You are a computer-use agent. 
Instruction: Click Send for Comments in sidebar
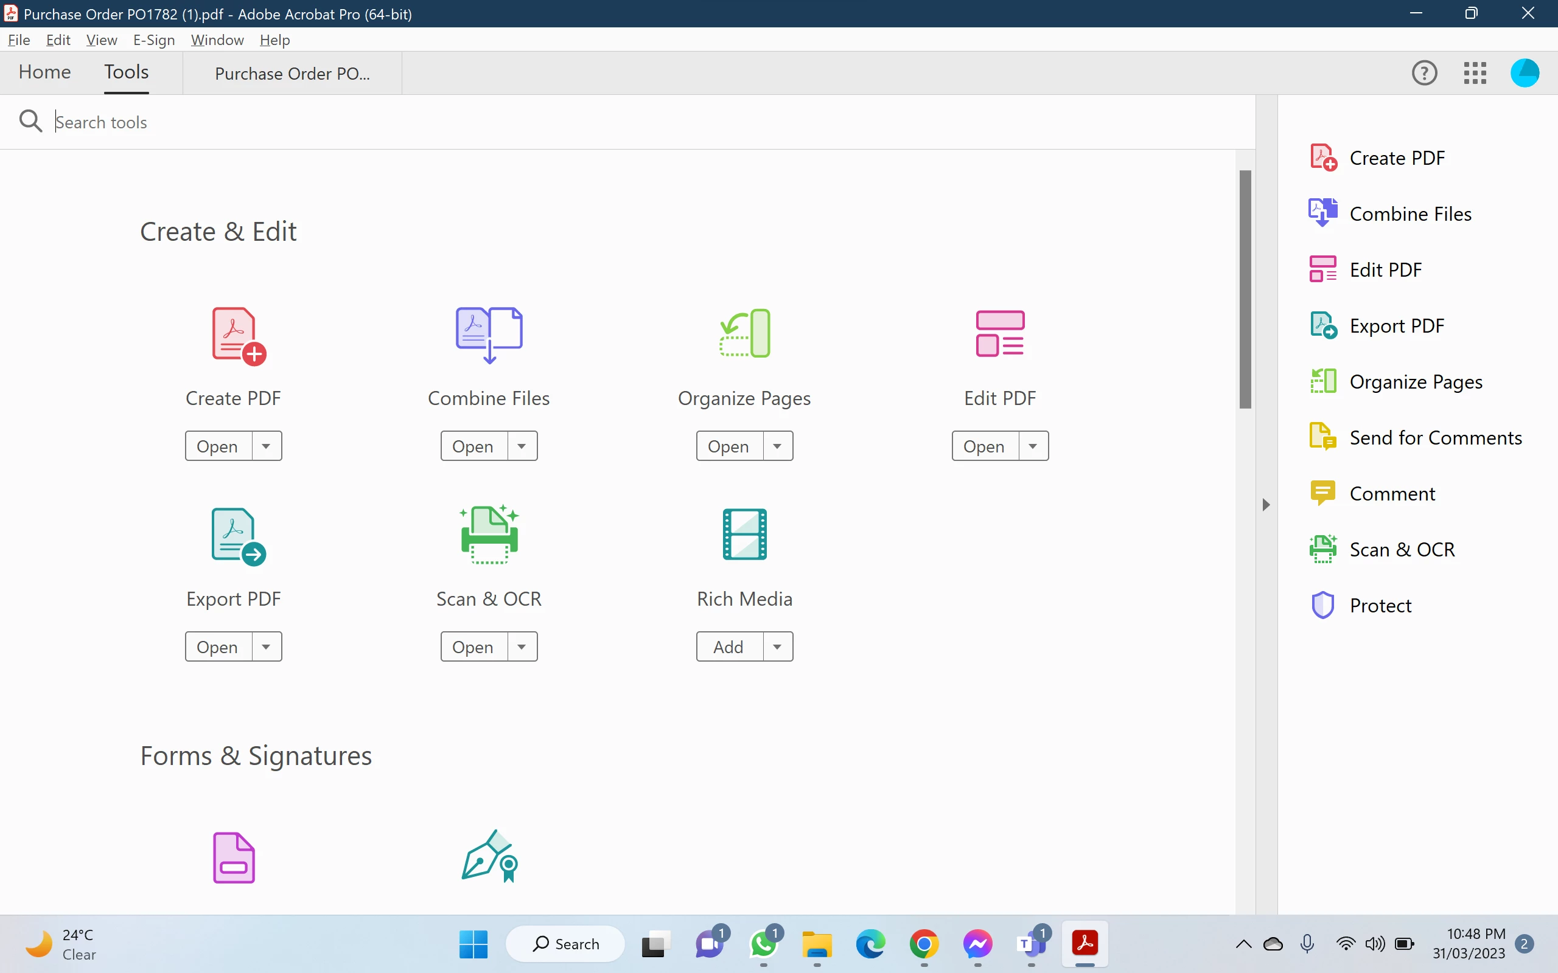[1435, 438]
